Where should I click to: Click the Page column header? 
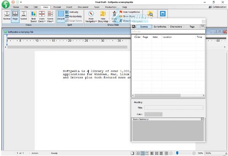point(145,37)
